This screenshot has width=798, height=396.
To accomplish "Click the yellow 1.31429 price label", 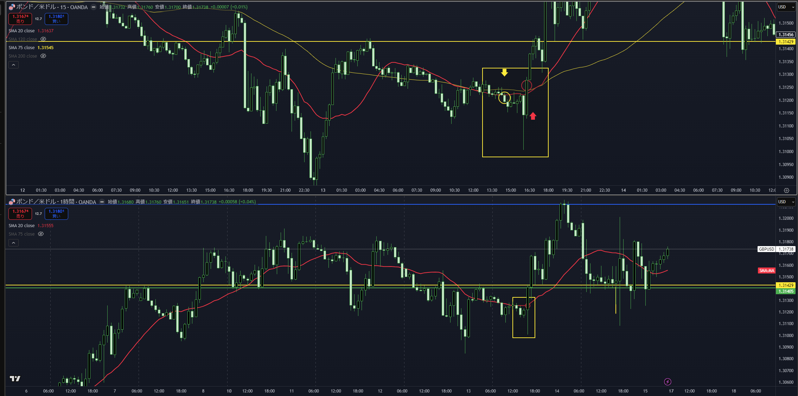I will 786,41.
